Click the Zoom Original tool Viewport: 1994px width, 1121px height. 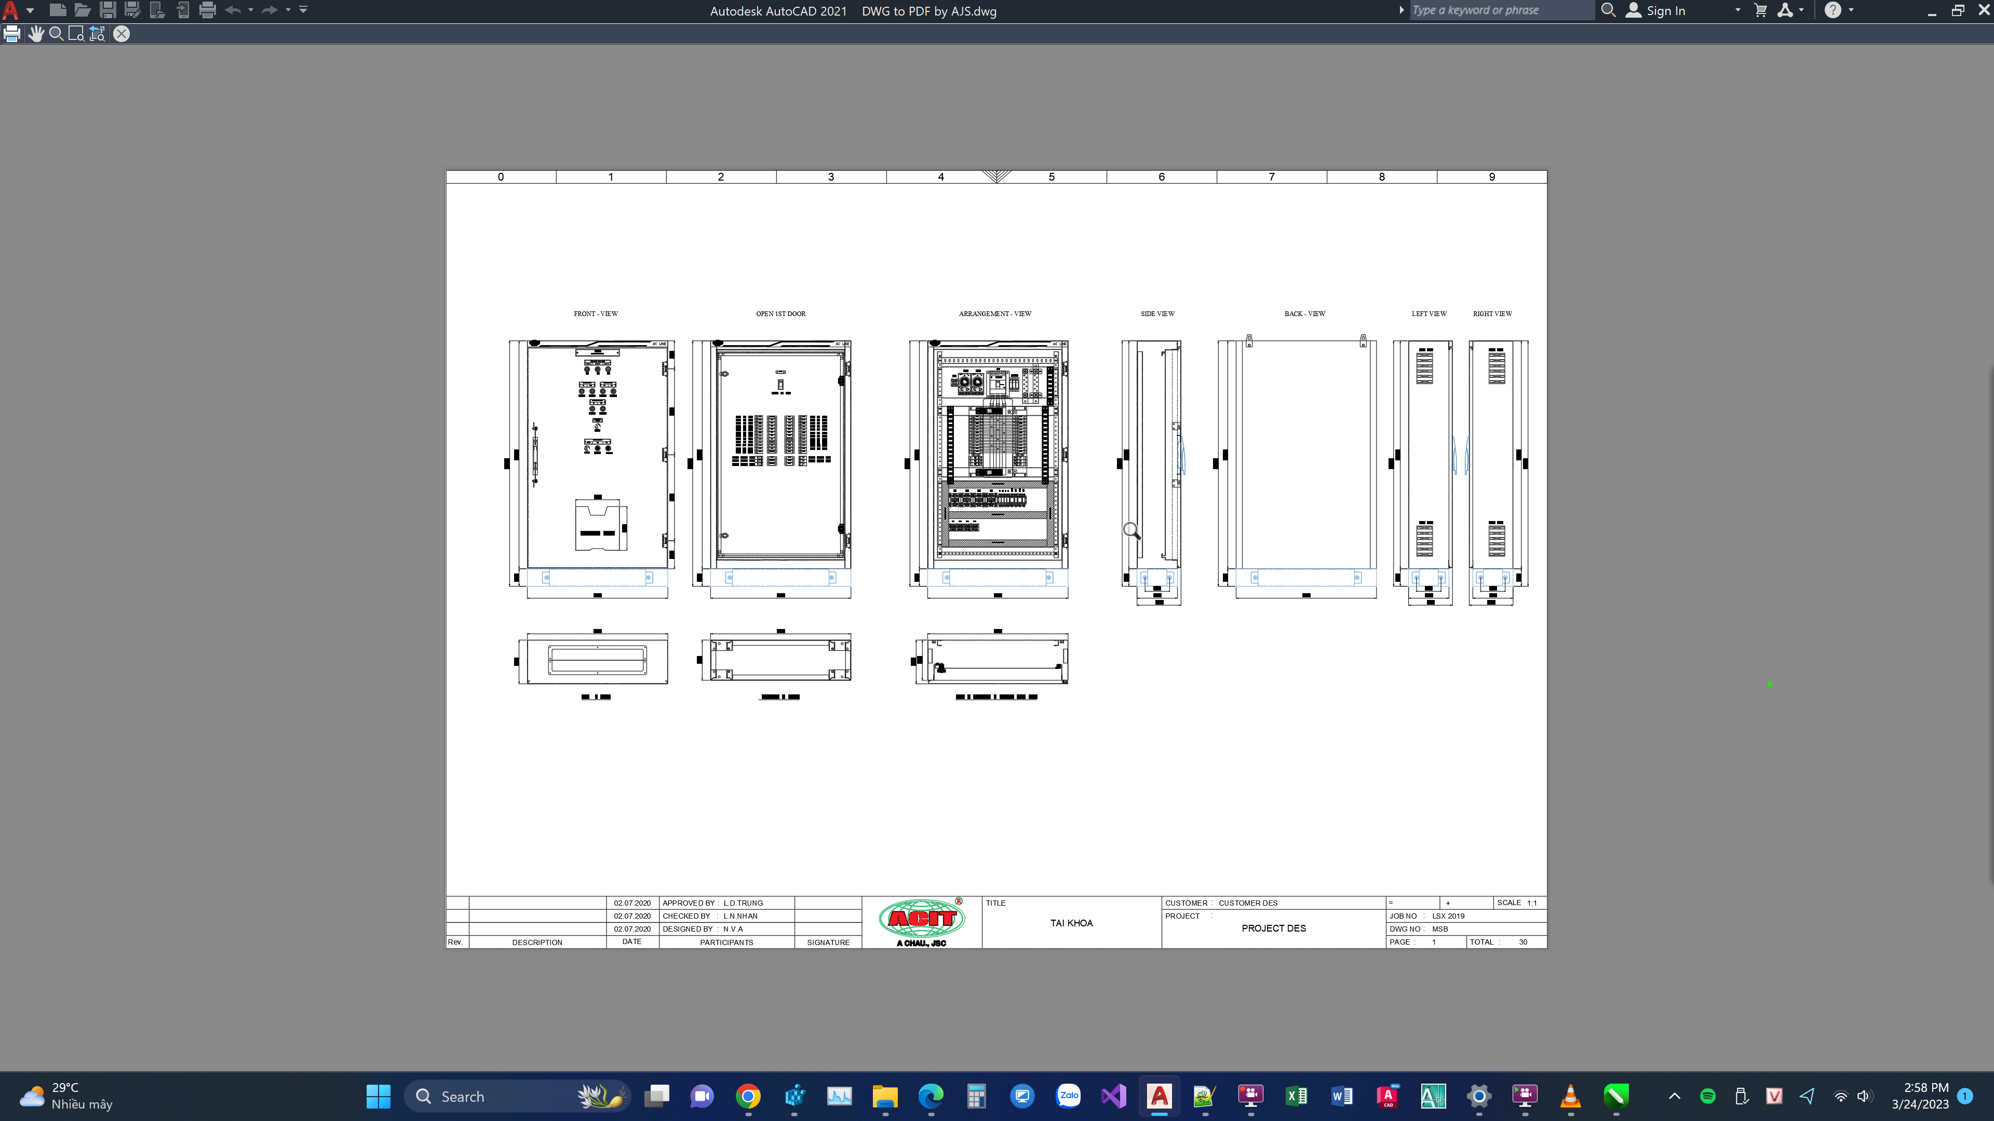point(97,34)
